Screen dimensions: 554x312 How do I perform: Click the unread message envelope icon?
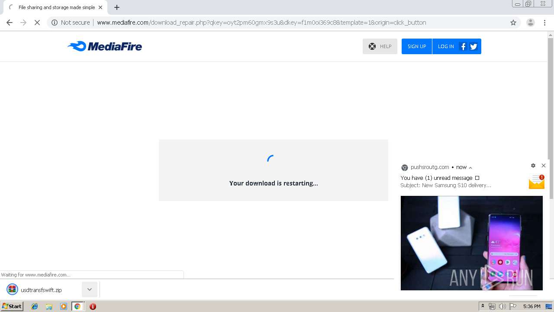click(537, 182)
